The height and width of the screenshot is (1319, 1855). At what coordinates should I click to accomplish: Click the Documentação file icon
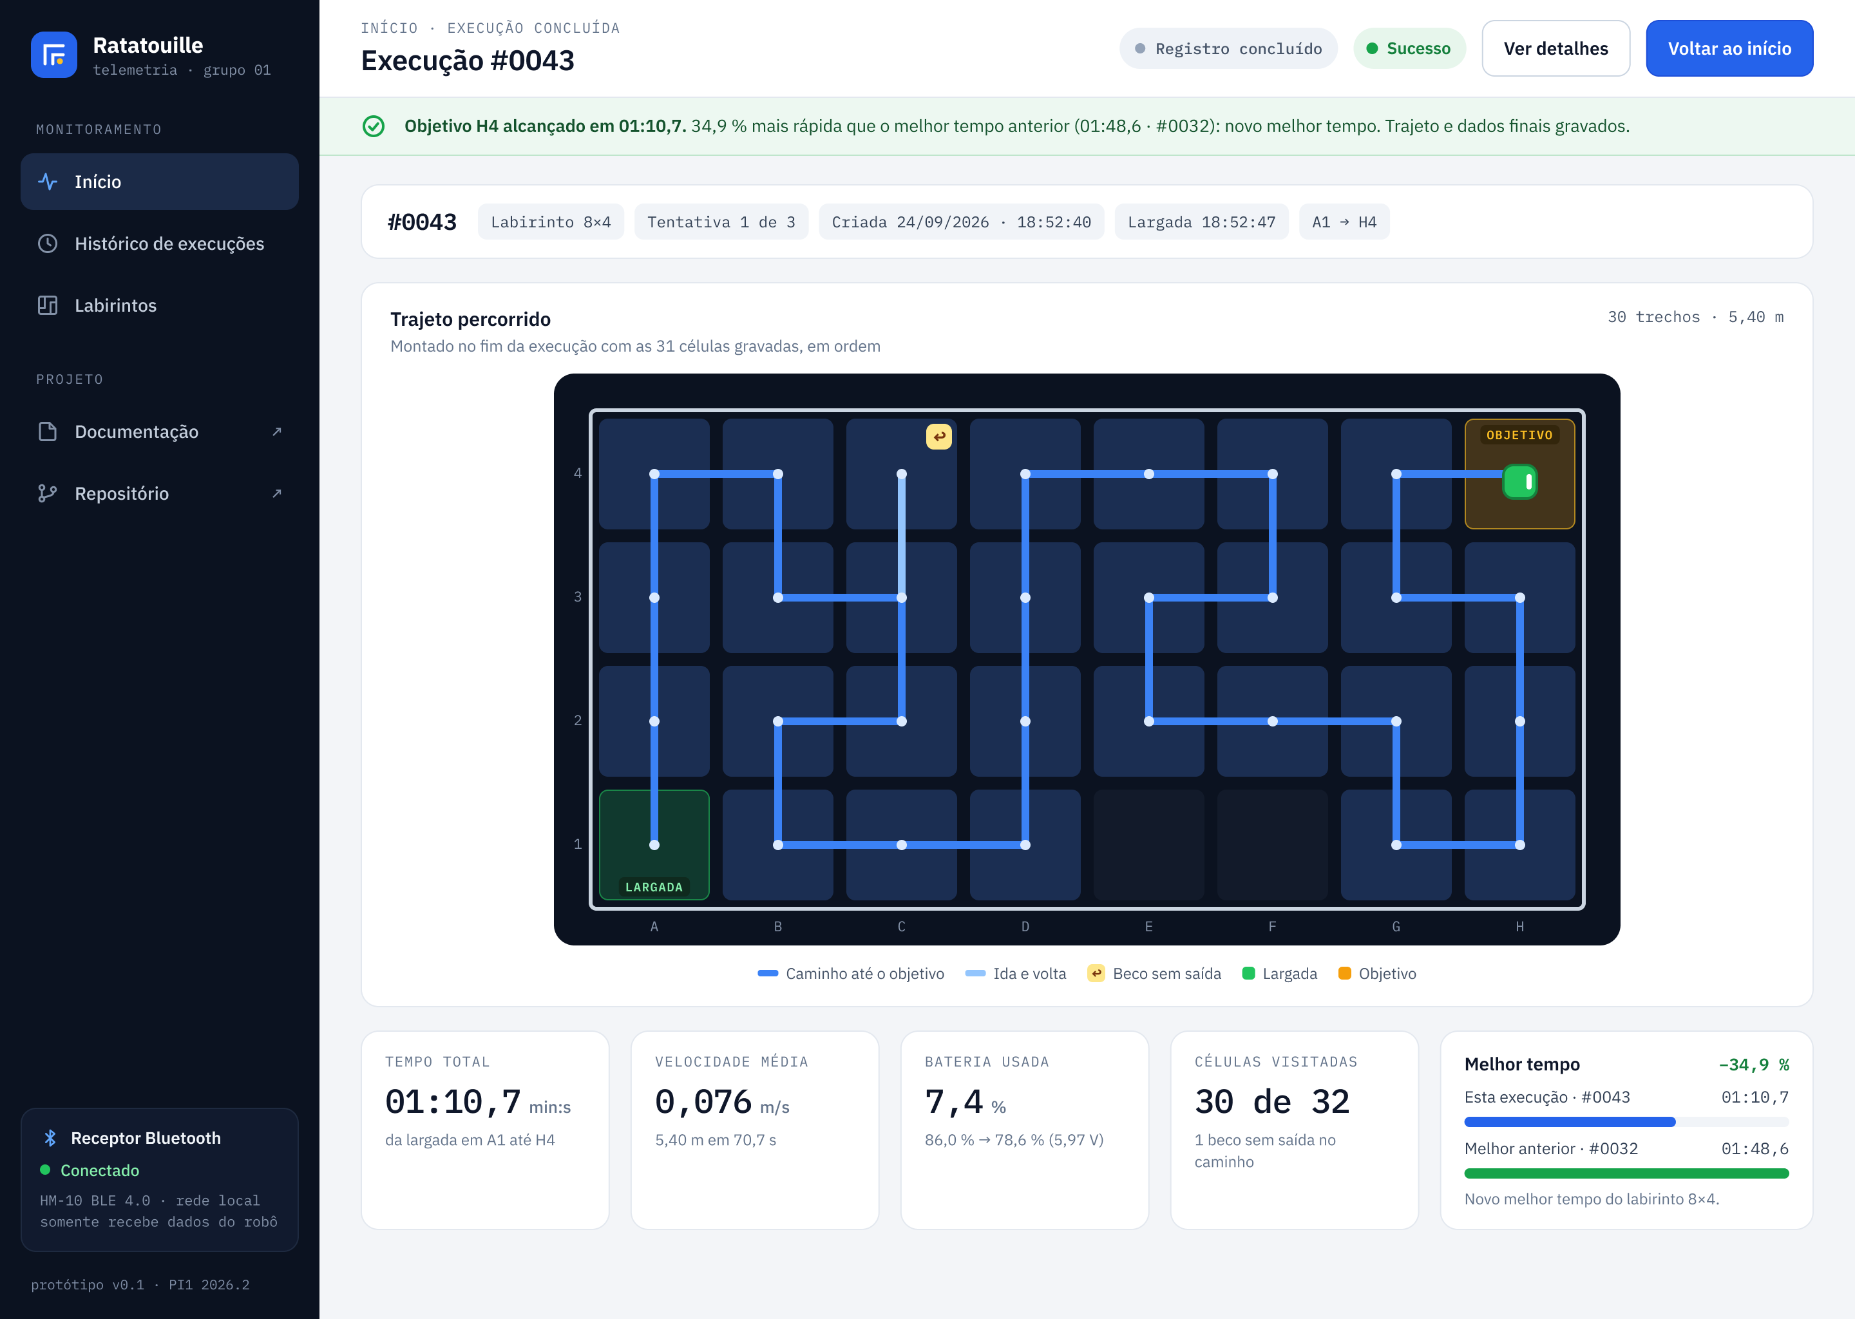[48, 432]
